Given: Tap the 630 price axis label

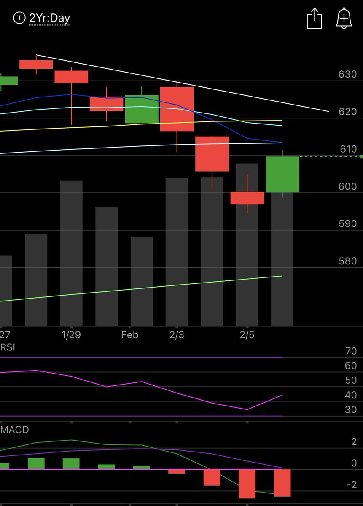Looking at the screenshot, I should pyautogui.click(x=348, y=75).
